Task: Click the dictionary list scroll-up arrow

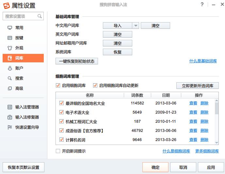Action: 217,101
